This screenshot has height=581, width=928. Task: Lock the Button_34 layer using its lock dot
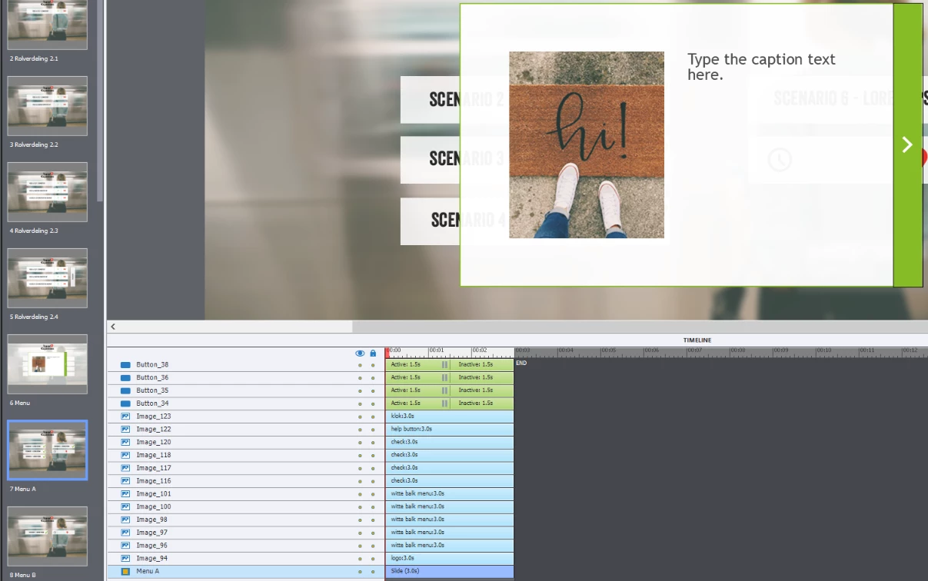[373, 404]
